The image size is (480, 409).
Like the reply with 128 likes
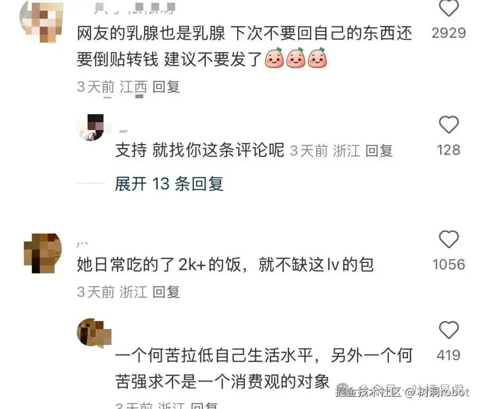[x=449, y=124]
